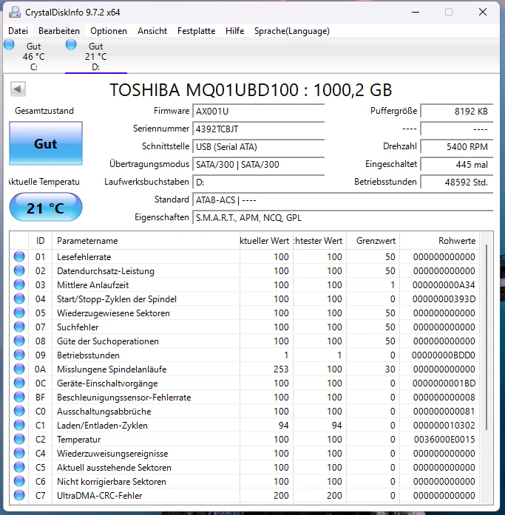Click raw value 00000000BDD0

click(x=444, y=355)
